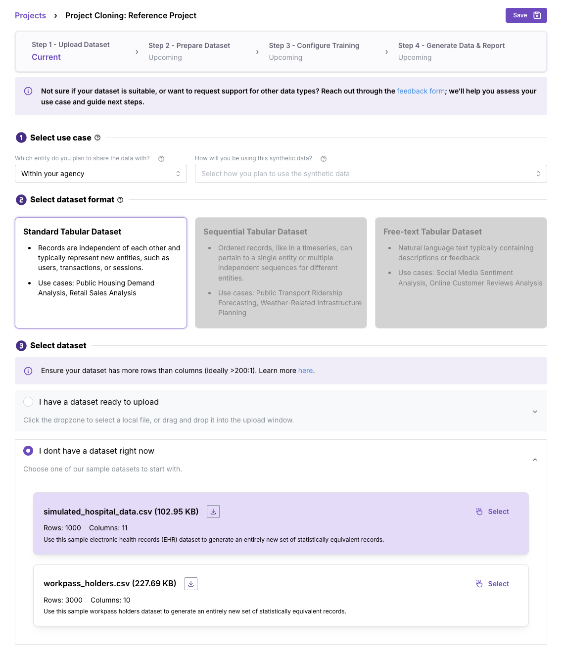Download simulated_hospital_data.csv sample file
Screen dimensions: 563x654
point(213,512)
